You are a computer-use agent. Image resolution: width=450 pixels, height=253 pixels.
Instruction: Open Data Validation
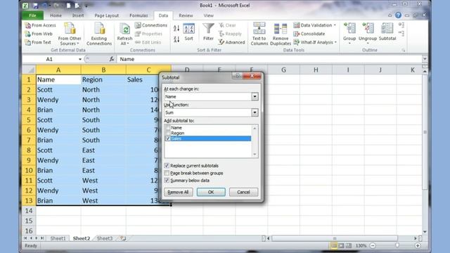point(313,25)
